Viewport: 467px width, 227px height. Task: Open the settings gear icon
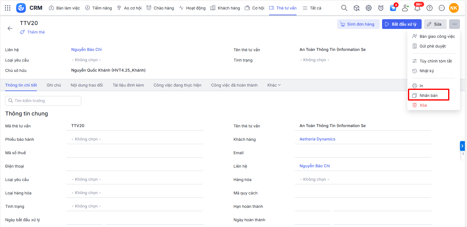368,8
